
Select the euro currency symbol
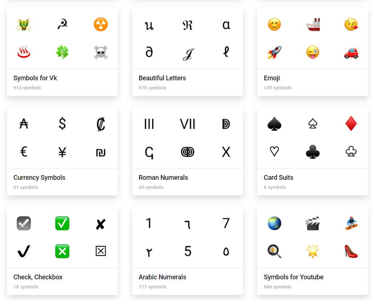point(24,151)
